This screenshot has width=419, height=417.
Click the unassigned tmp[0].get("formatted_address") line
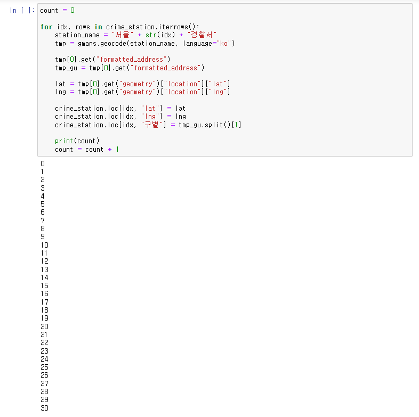[x=112, y=59]
